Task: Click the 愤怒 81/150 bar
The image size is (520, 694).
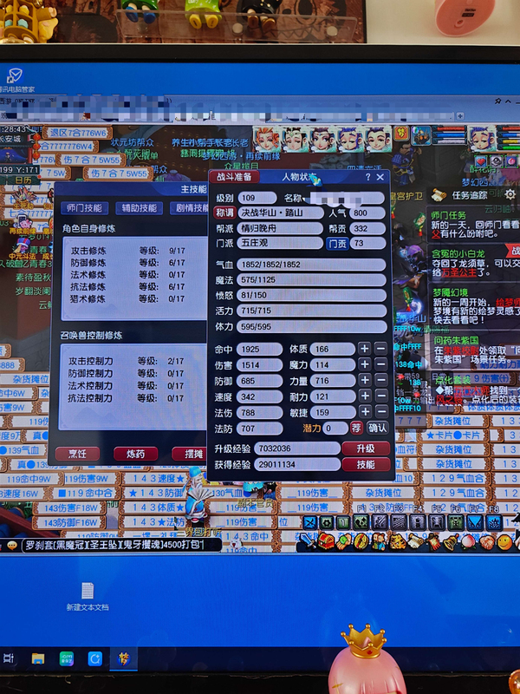Action: pos(311,295)
